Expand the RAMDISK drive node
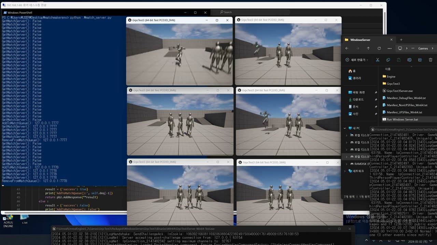The width and height of the screenshot is (437, 245). [347, 164]
